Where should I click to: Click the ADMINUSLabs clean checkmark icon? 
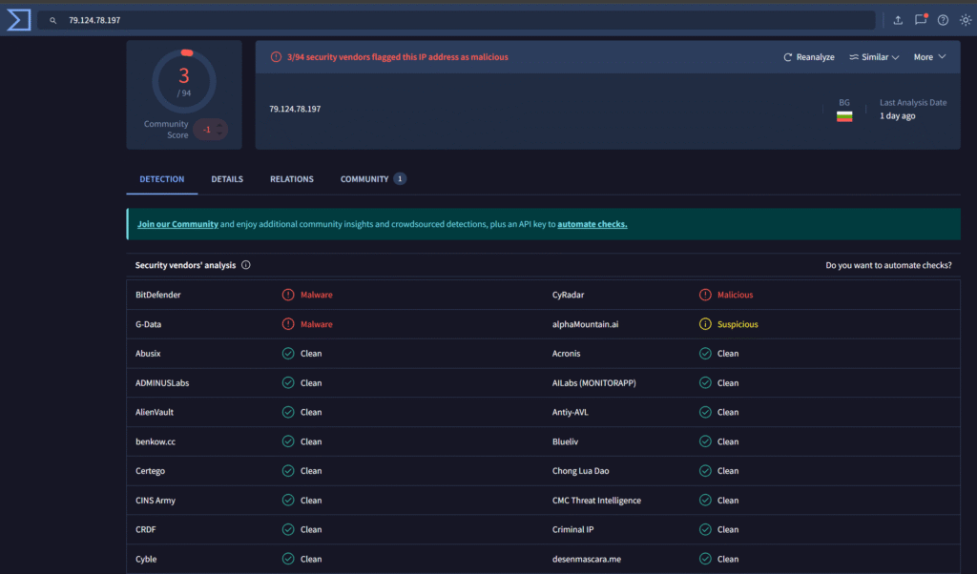[x=288, y=383]
